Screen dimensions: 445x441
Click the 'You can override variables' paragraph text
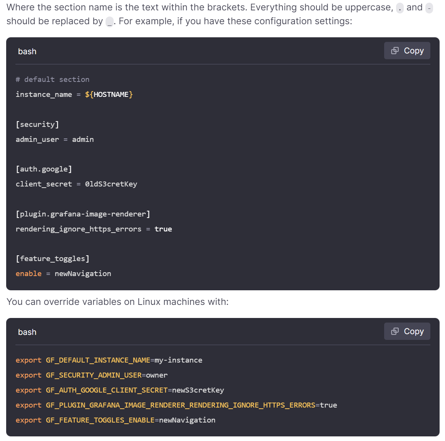[118, 302]
